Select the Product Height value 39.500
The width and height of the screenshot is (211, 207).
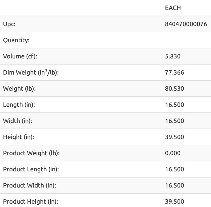[x=175, y=202]
